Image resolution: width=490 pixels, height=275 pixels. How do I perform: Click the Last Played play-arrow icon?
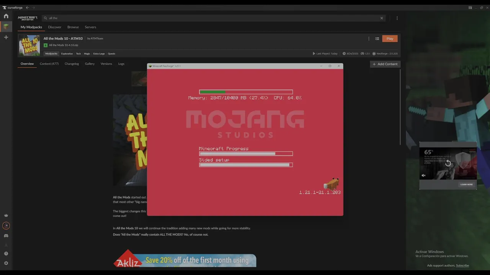[314, 53]
